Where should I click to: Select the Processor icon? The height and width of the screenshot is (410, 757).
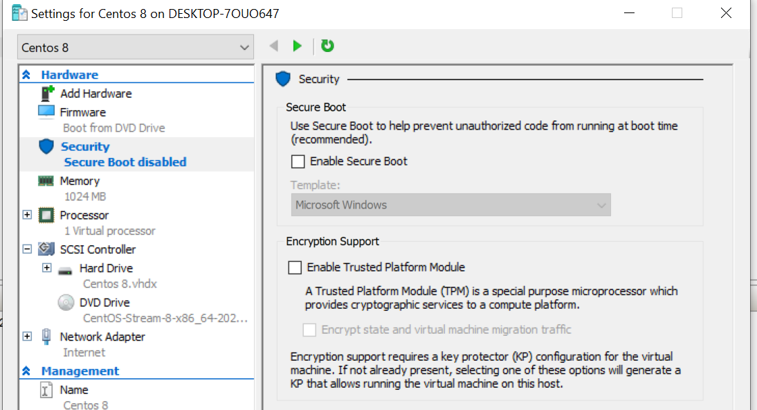pos(46,215)
